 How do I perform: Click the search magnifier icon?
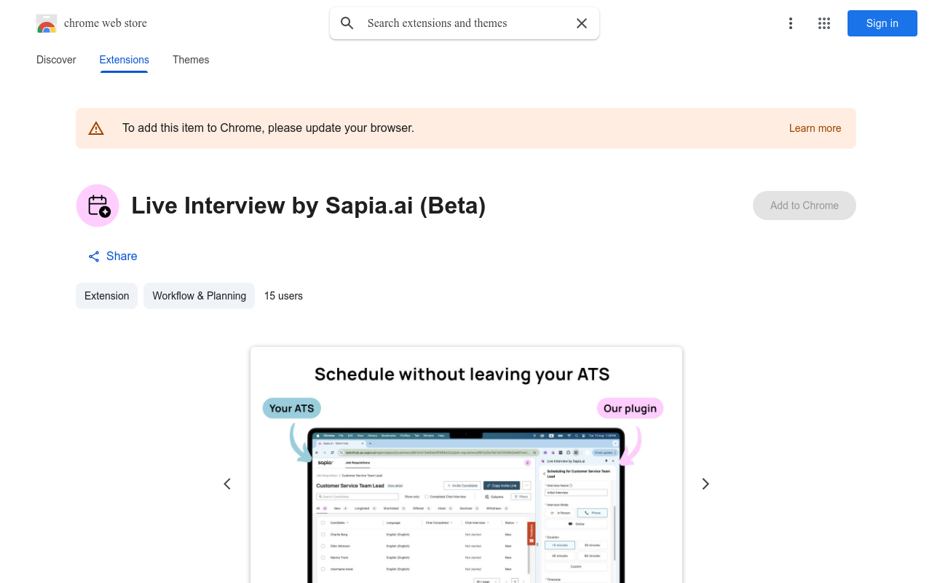pos(347,23)
